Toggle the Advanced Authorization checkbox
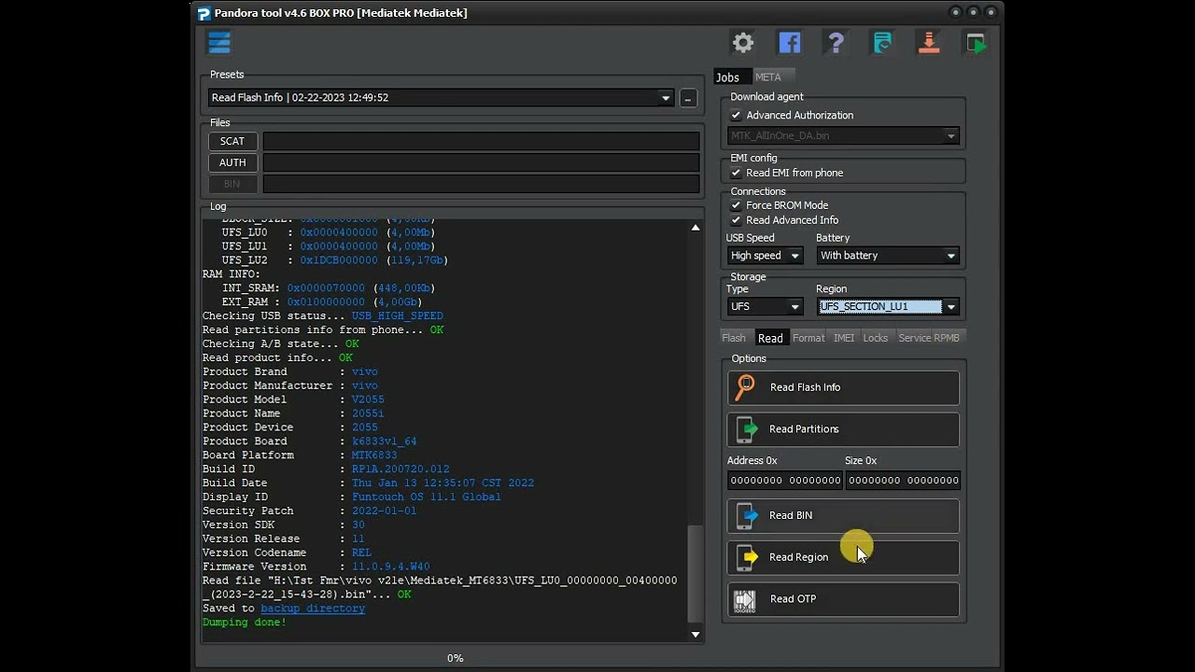The width and height of the screenshot is (1195, 672). tap(736, 116)
